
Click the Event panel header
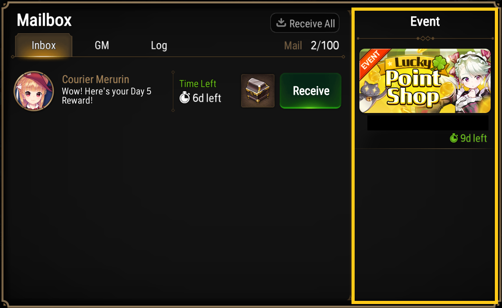click(x=425, y=21)
